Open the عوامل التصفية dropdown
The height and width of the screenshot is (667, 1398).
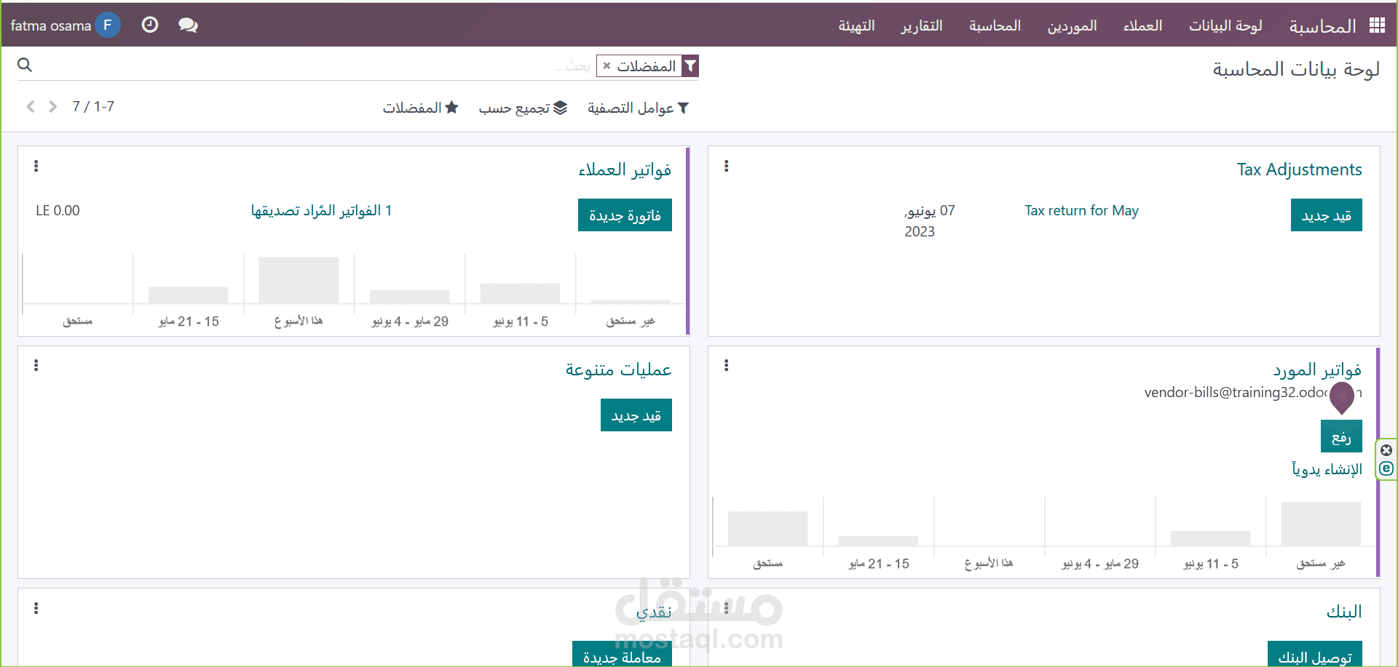638,107
